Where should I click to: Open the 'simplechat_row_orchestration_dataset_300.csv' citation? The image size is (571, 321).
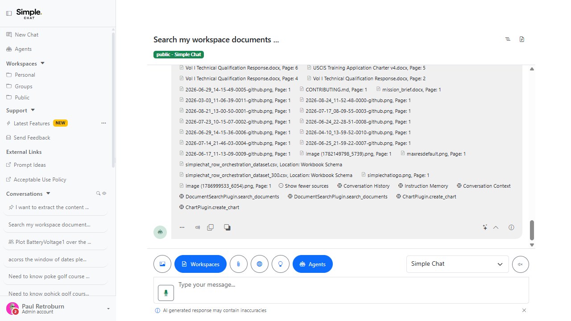(266, 175)
